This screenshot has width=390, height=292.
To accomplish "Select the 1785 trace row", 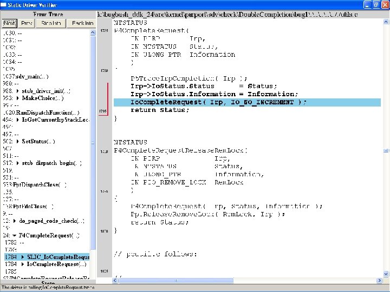I will 11,271.
